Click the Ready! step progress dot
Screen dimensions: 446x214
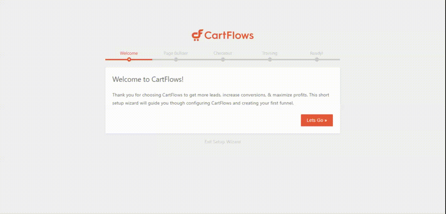click(x=317, y=59)
